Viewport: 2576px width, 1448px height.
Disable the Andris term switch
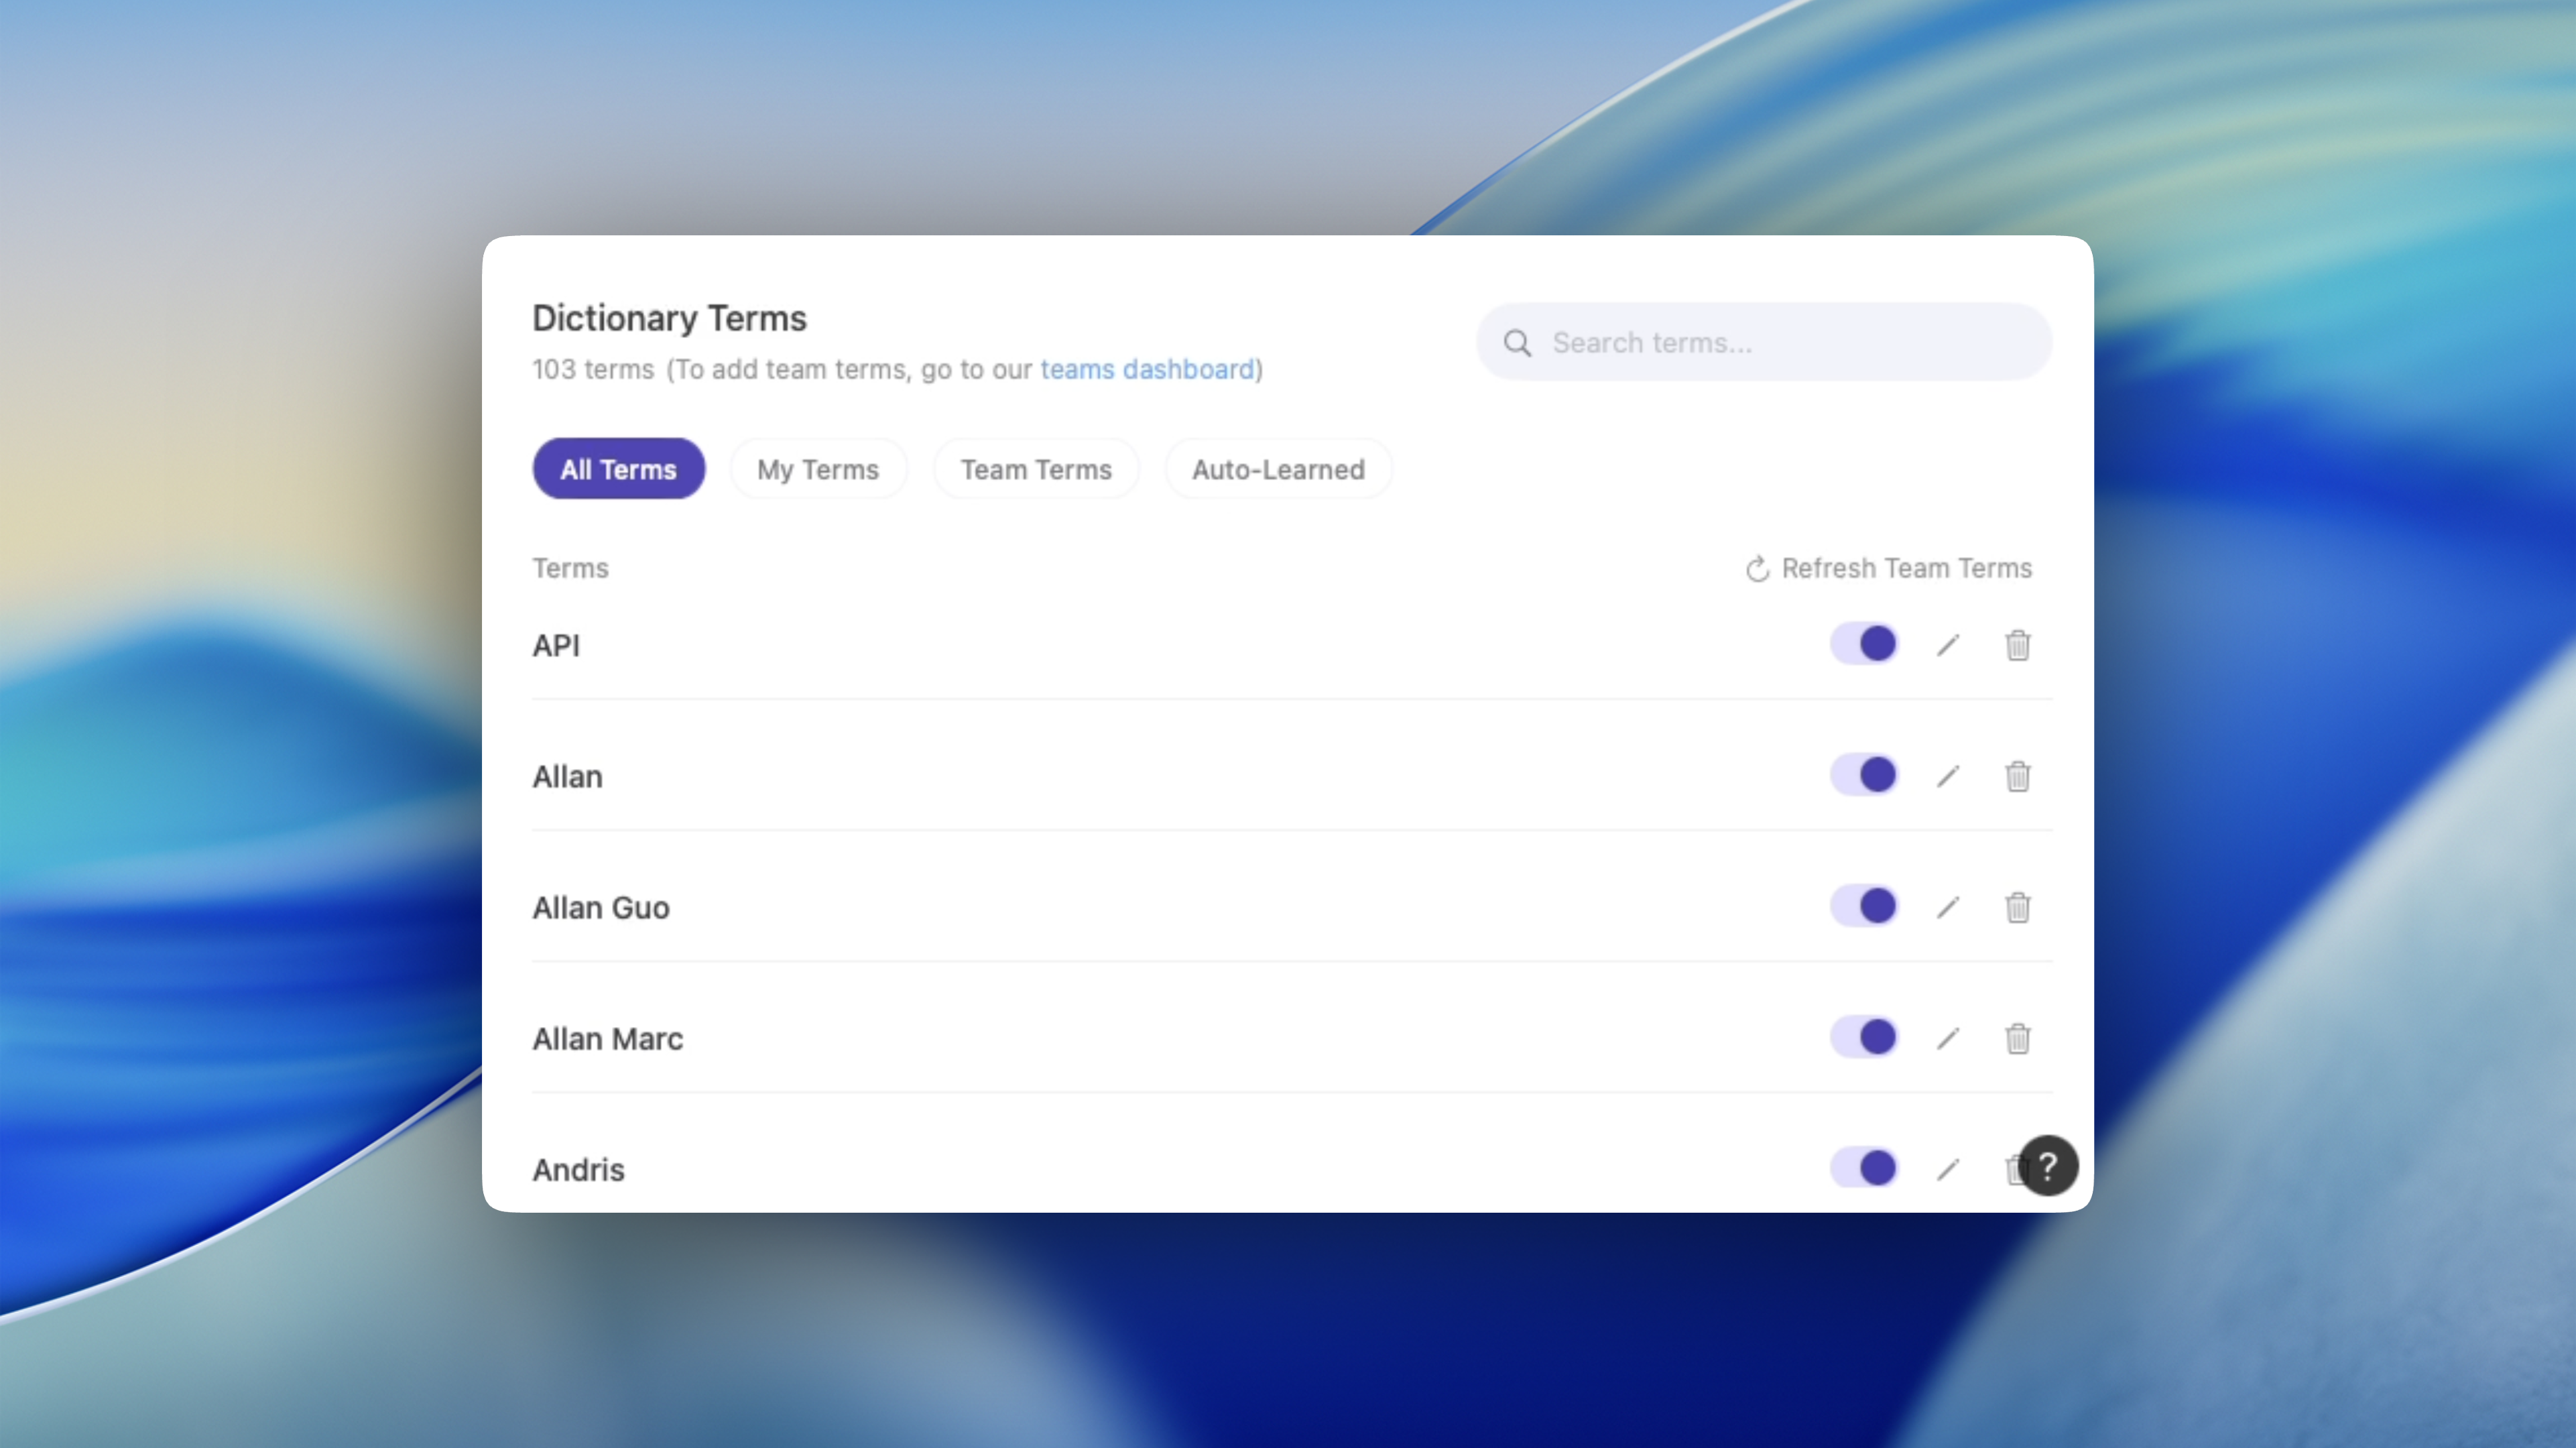pyautogui.click(x=1864, y=1168)
